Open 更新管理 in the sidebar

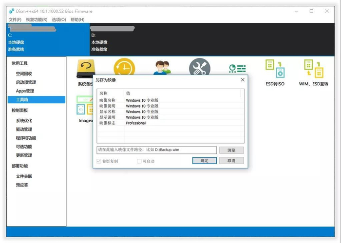[24, 155]
